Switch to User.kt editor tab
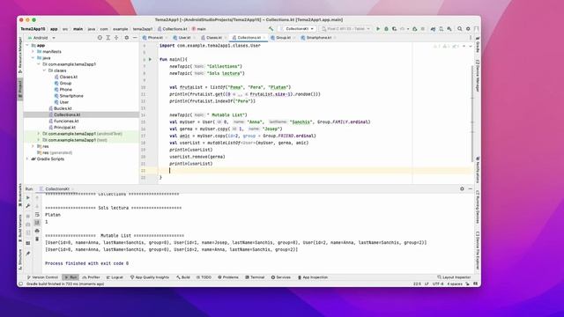This screenshot has height=317, width=564. 184,38
